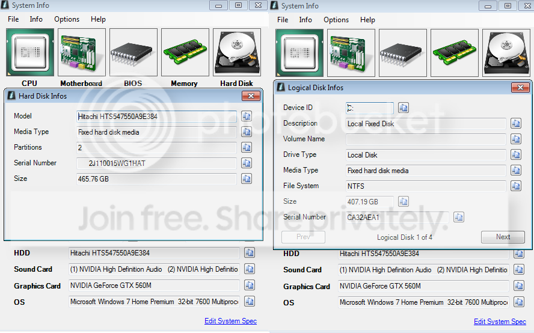
Task: Copy Media Type in Logical Disk Infos
Action: 516,170
